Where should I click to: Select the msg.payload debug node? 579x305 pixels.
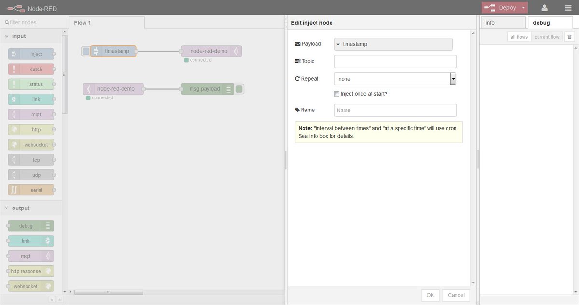click(208, 89)
